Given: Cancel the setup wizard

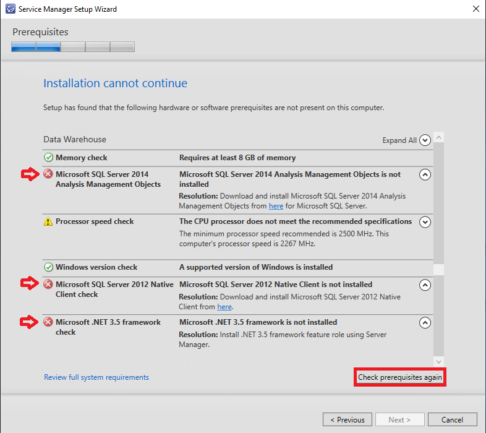Looking at the screenshot, I should (x=452, y=419).
